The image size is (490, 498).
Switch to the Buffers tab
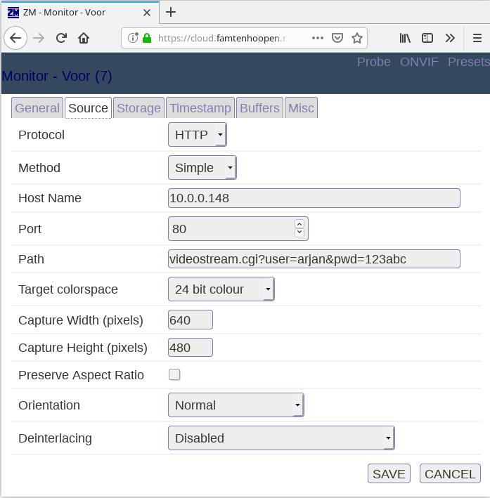[259, 107]
